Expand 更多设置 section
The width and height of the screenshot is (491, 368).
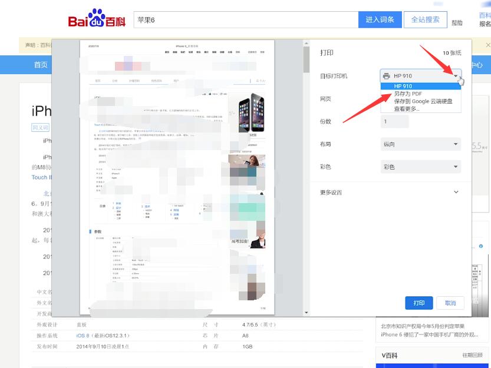pyautogui.click(x=390, y=192)
